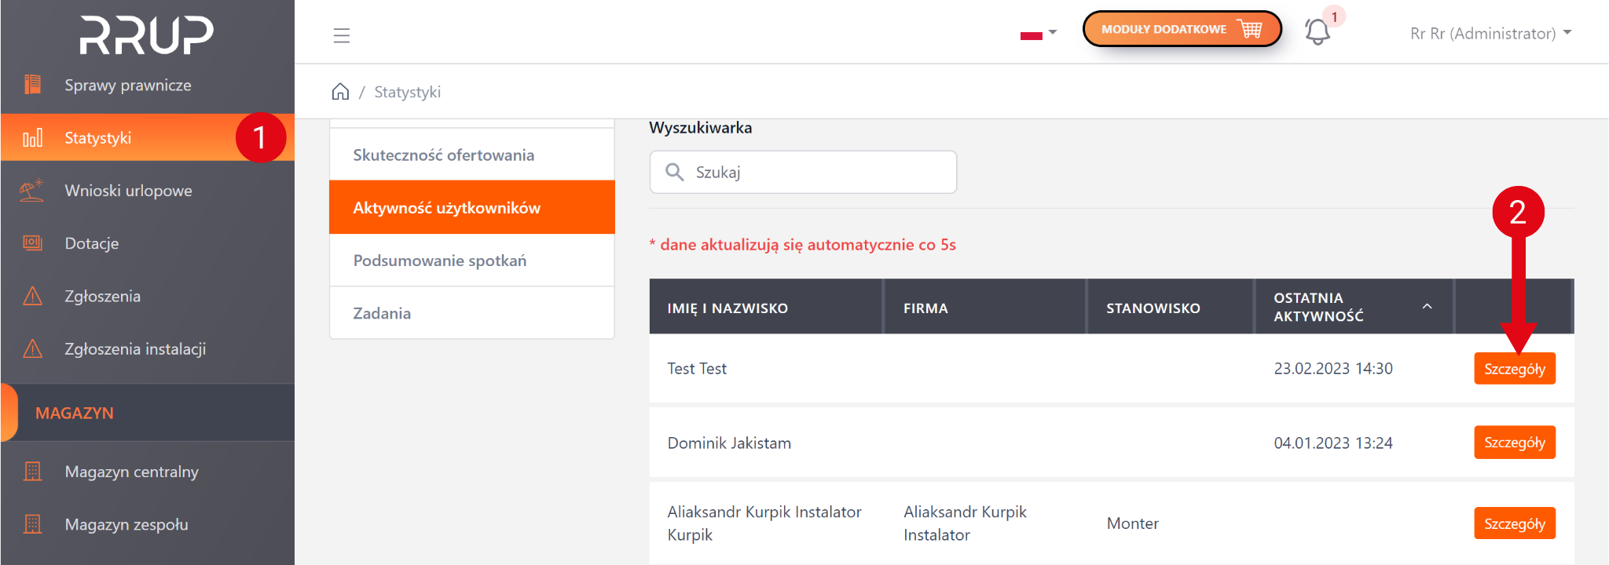
Task: Open the language flag dropdown
Action: point(1038,34)
